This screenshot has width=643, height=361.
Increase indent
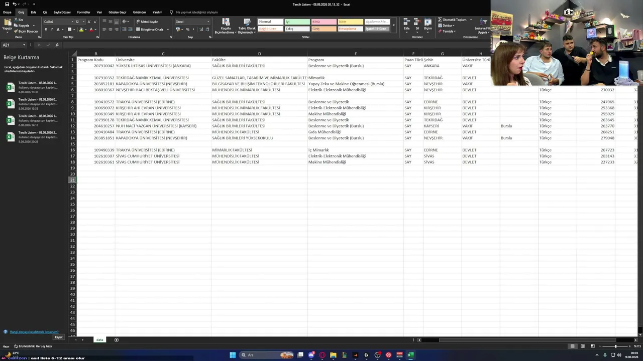(131, 30)
